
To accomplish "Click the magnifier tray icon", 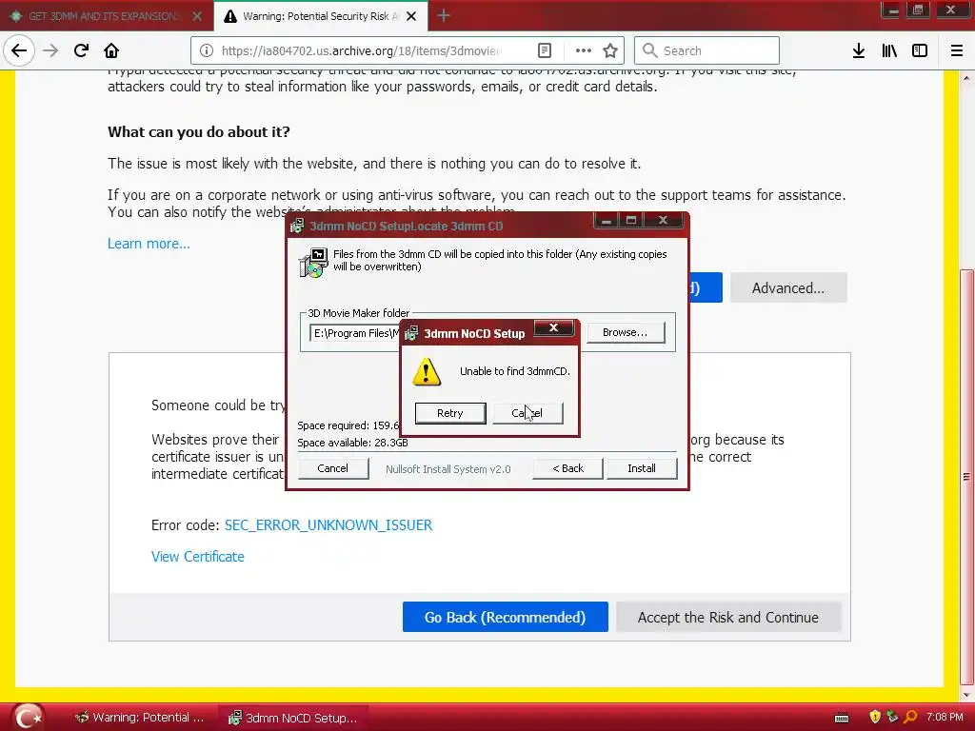I will click(x=911, y=718).
